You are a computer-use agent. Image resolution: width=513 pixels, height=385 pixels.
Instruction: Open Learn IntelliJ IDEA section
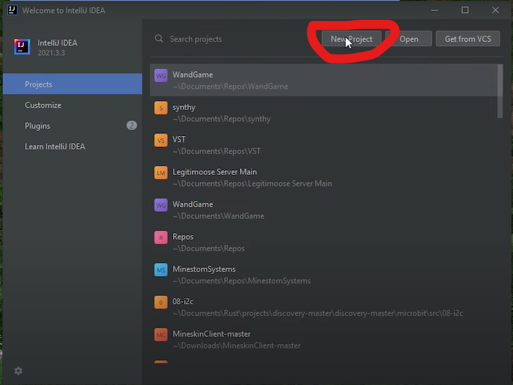point(72,147)
